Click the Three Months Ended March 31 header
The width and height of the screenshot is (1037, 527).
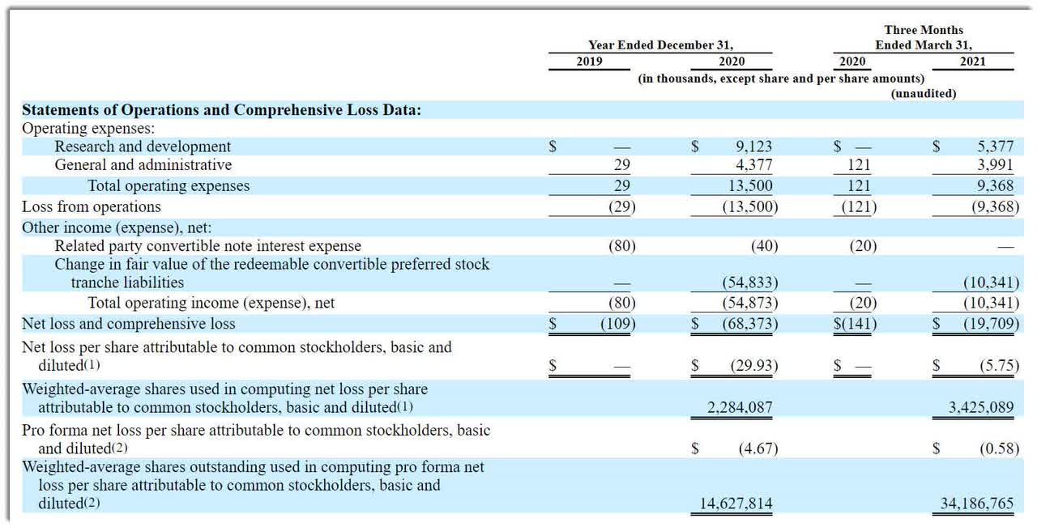pos(926,37)
